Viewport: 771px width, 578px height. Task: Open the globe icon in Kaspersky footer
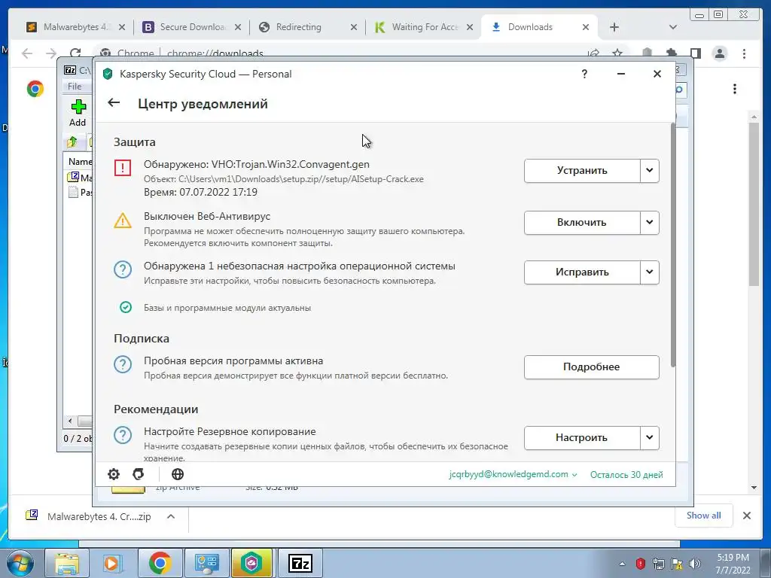point(178,474)
